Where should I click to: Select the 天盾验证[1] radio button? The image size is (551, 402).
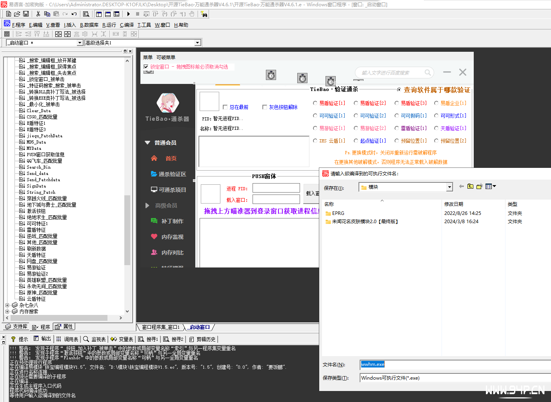[436, 128]
